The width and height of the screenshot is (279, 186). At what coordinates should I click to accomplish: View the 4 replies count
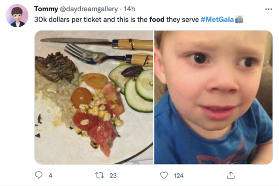pos(50,176)
